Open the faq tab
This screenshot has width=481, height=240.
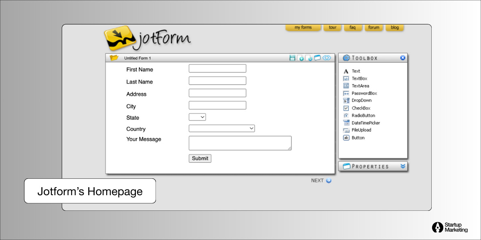pos(353,28)
